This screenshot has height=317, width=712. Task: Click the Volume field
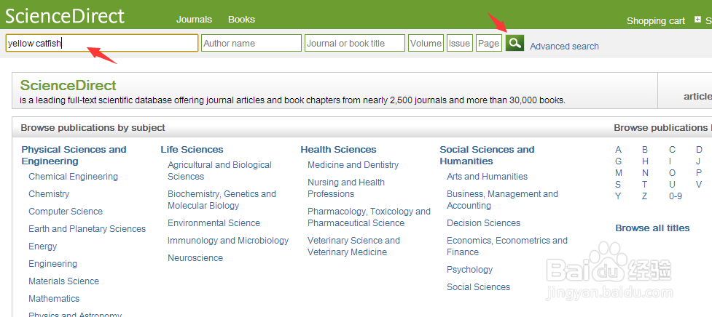426,43
